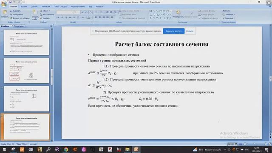Open the Foxit PDF ribbon tab
This screenshot has width=272, height=153.
click(99, 7)
